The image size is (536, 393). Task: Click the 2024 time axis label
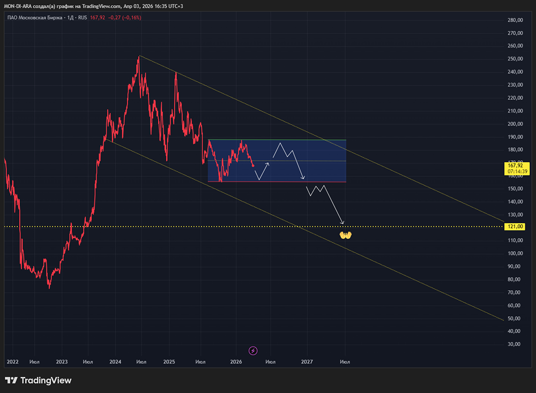[115, 361]
